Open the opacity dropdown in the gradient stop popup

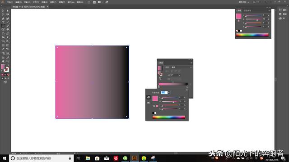(168, 93)
